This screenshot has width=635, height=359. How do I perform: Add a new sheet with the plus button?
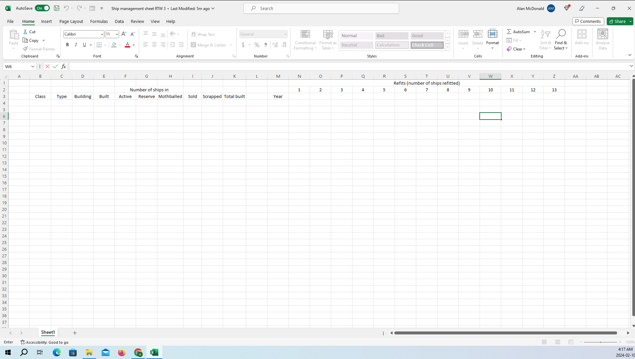(75, 333)
